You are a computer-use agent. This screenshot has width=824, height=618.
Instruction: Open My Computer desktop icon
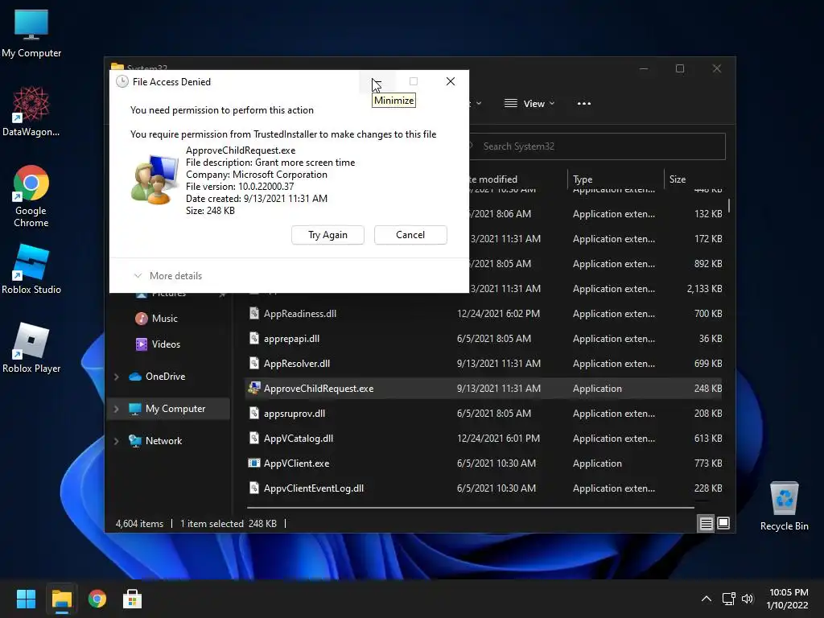pyautogui.click(x=31, y=34)
